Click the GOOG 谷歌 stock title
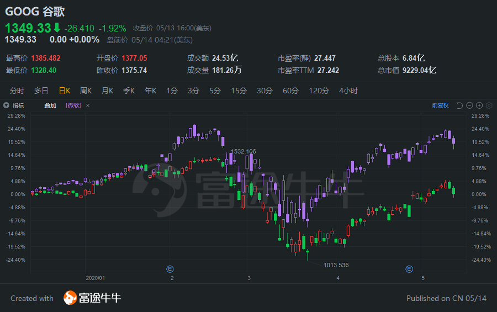The height and width of the screenshot is (312, 497). (35, 12)
